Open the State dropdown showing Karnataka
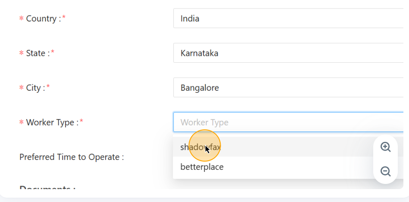Viewport: 409px width, 202px height. pos(288,53)
